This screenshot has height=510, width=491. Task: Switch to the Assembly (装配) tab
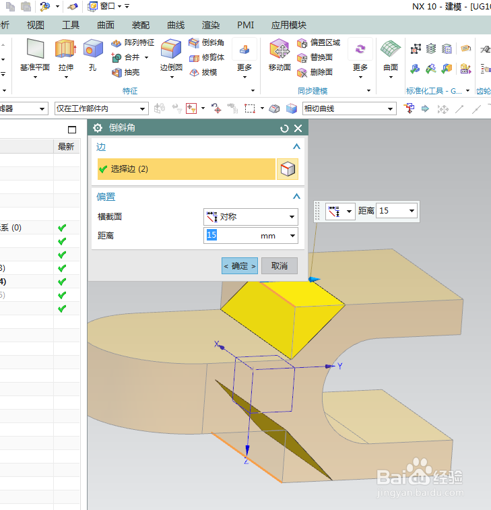[141, 25]
